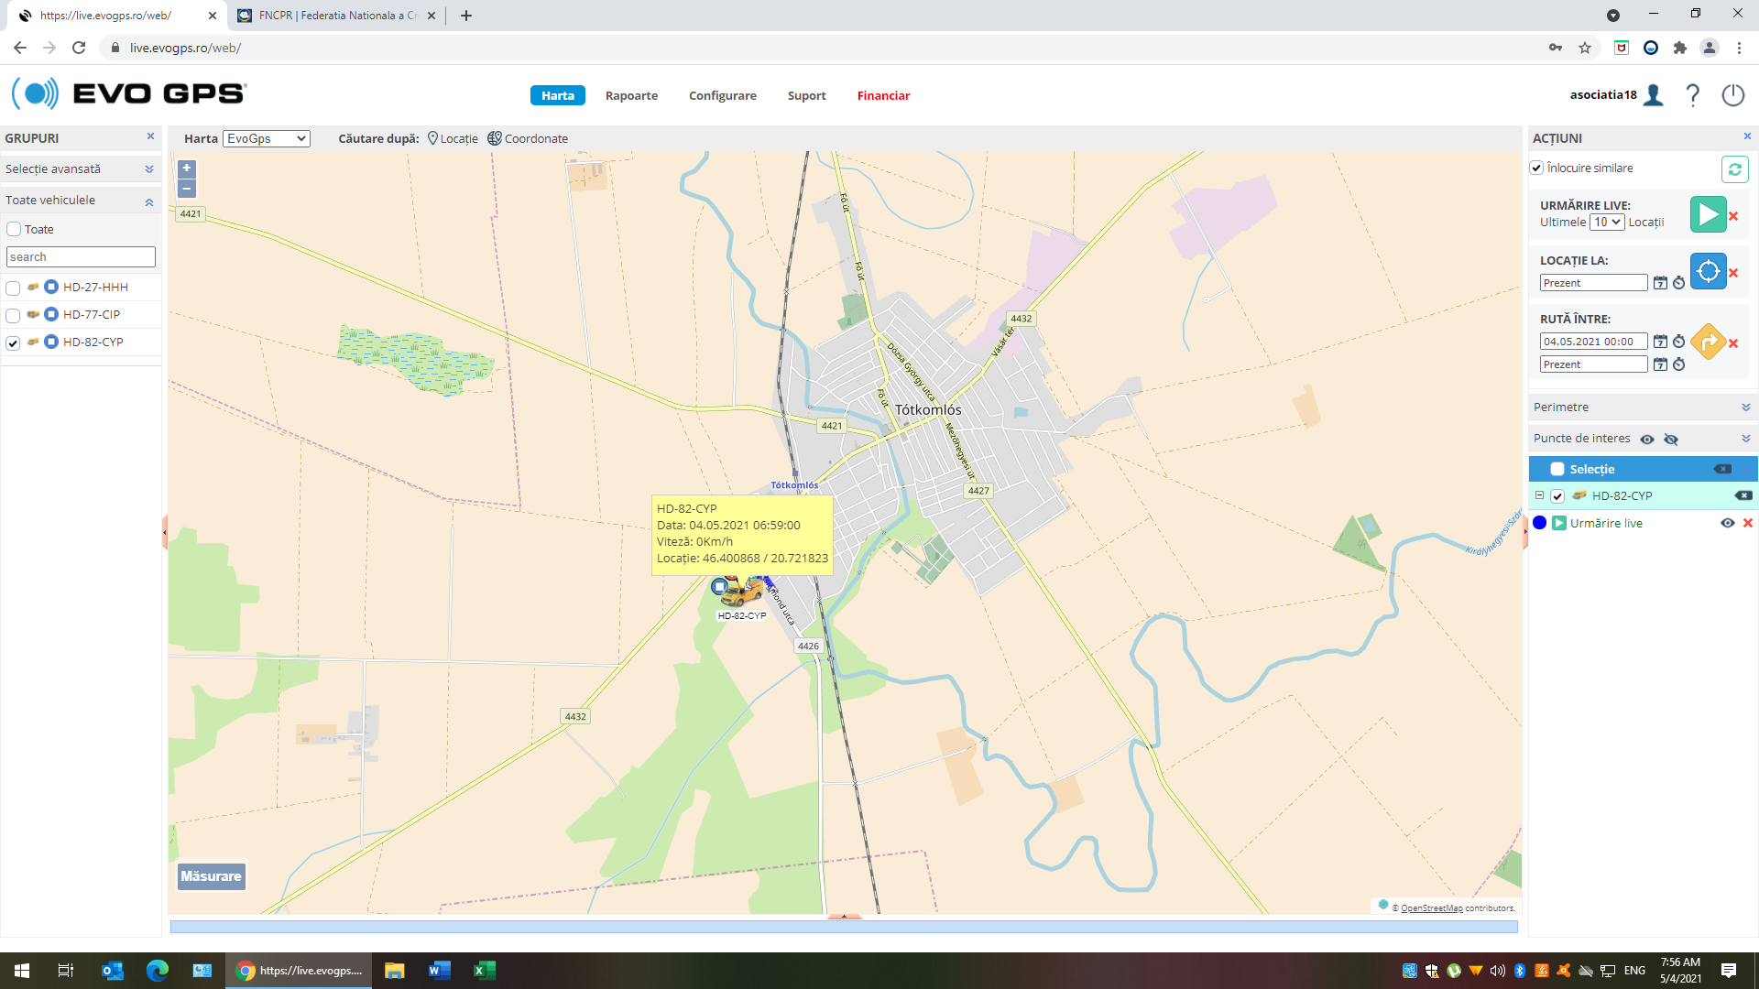Viewport: 1759px width, 989px height.
Task: Open calendar picker for Locație la field
Action: [1660, 283]
